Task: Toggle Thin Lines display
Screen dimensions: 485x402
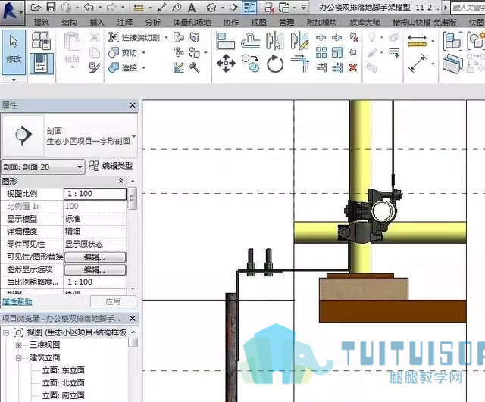Action: click(x=249, y=8)
